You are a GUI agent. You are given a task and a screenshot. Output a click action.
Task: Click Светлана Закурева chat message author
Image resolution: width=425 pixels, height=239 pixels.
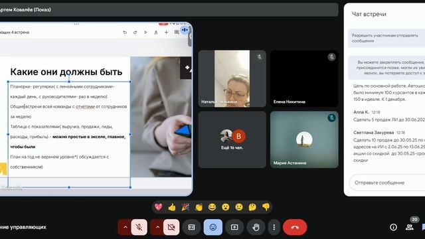(373, 133)
